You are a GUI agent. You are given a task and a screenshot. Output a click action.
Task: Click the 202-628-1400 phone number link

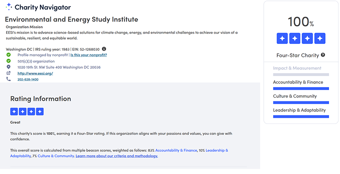pos(28,80)
